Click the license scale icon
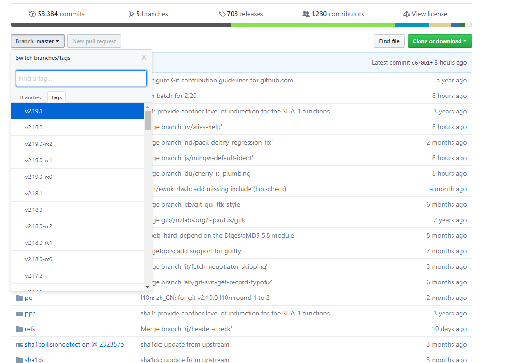508x363 pixels. click(x=407, y=14)
